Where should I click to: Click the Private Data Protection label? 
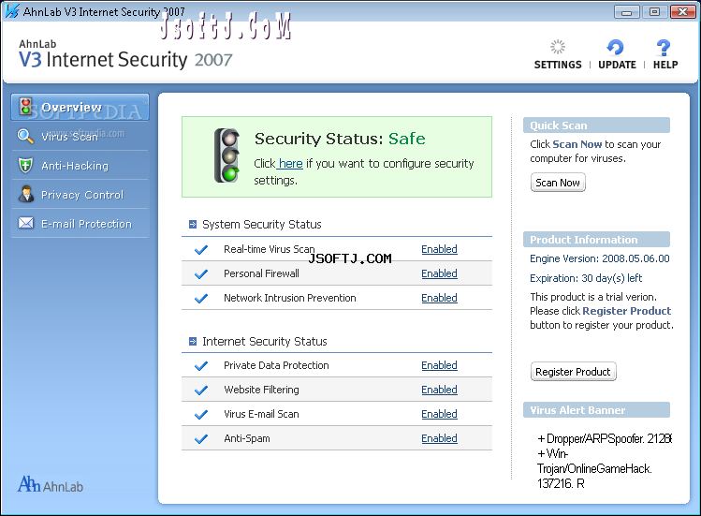[x=276, y=365]
